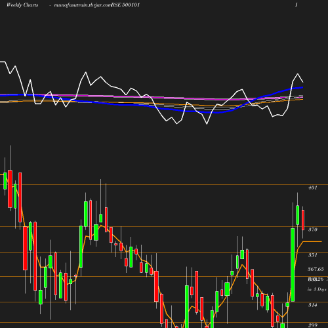Click the 314 price level label
The image size is (328, 328).
(312, 305)
